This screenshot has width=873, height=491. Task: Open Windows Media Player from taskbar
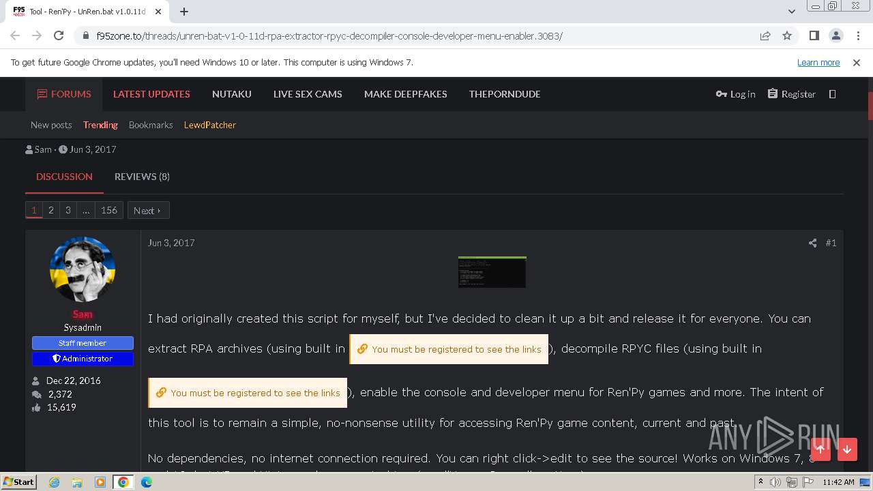point(100,482)
